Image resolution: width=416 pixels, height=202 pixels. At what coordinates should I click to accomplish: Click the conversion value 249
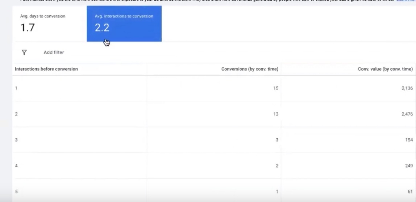pyautogui.click(x=409, y=166)
